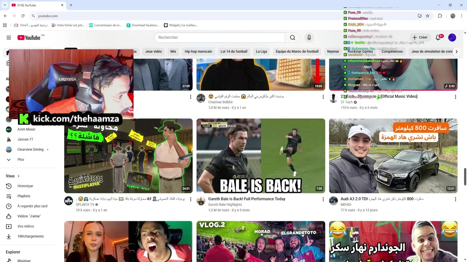Image resolution: width=467 pixels, height=262 pixels.
Task: Select the Jeux vidéo filter chip
Action: pos(154,51)
